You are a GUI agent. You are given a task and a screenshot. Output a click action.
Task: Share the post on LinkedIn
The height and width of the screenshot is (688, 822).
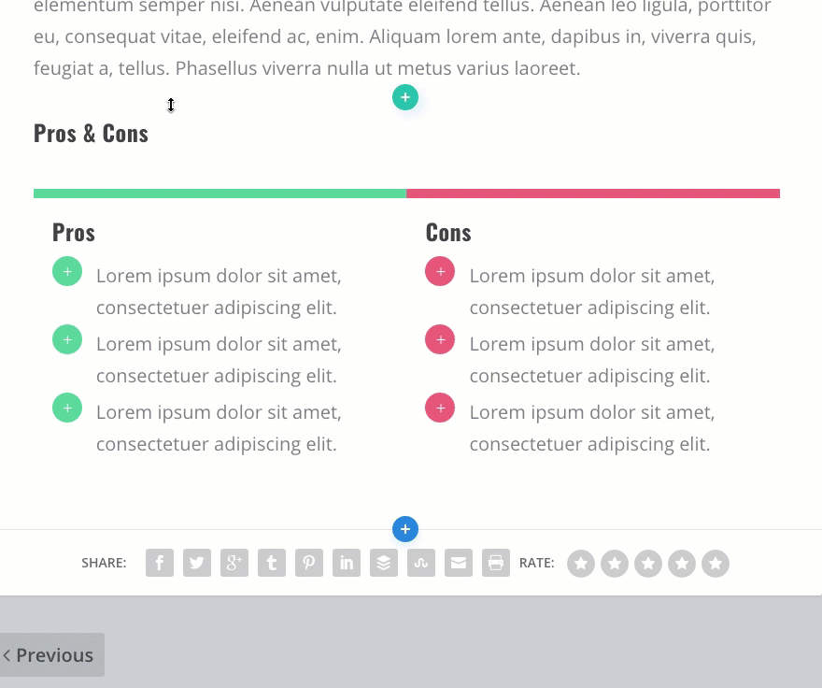click(347, 563)
